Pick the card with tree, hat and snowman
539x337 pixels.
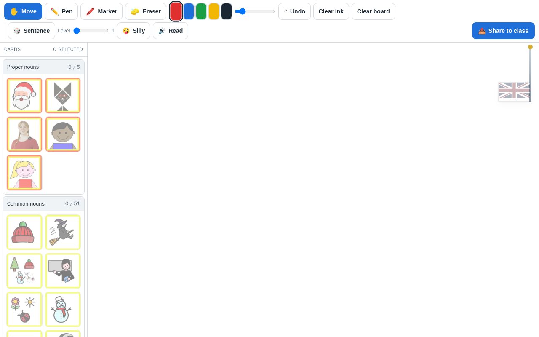click(x=24, y=271)
